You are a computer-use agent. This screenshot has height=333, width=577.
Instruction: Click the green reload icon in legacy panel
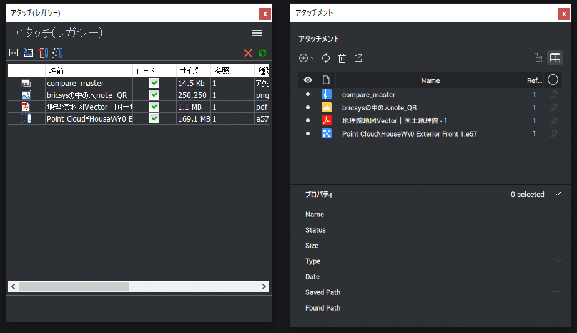click(x=262, y=53)
